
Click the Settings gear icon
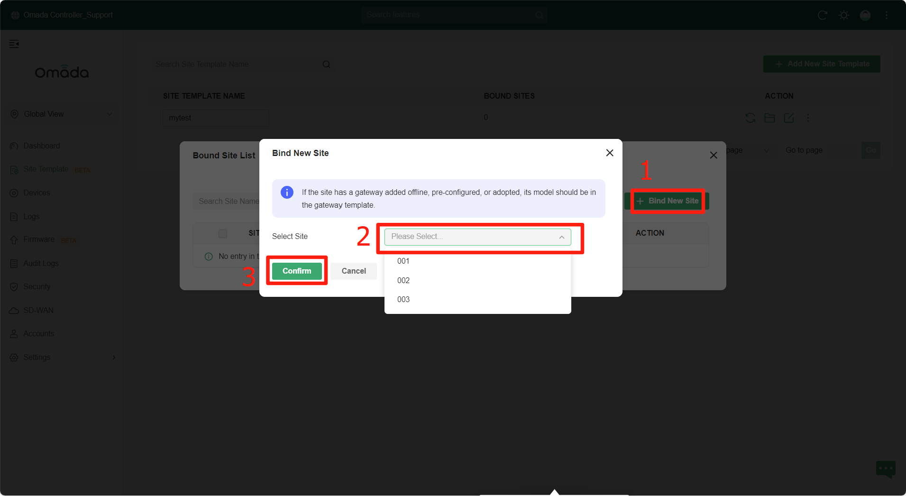(14, 358)
